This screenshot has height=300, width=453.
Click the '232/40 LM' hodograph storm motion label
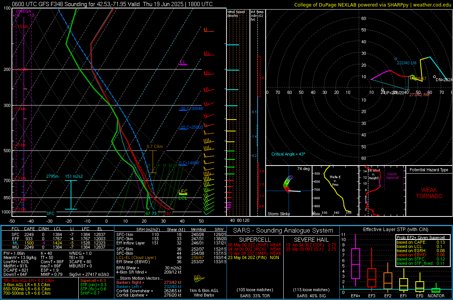(407, 63)
